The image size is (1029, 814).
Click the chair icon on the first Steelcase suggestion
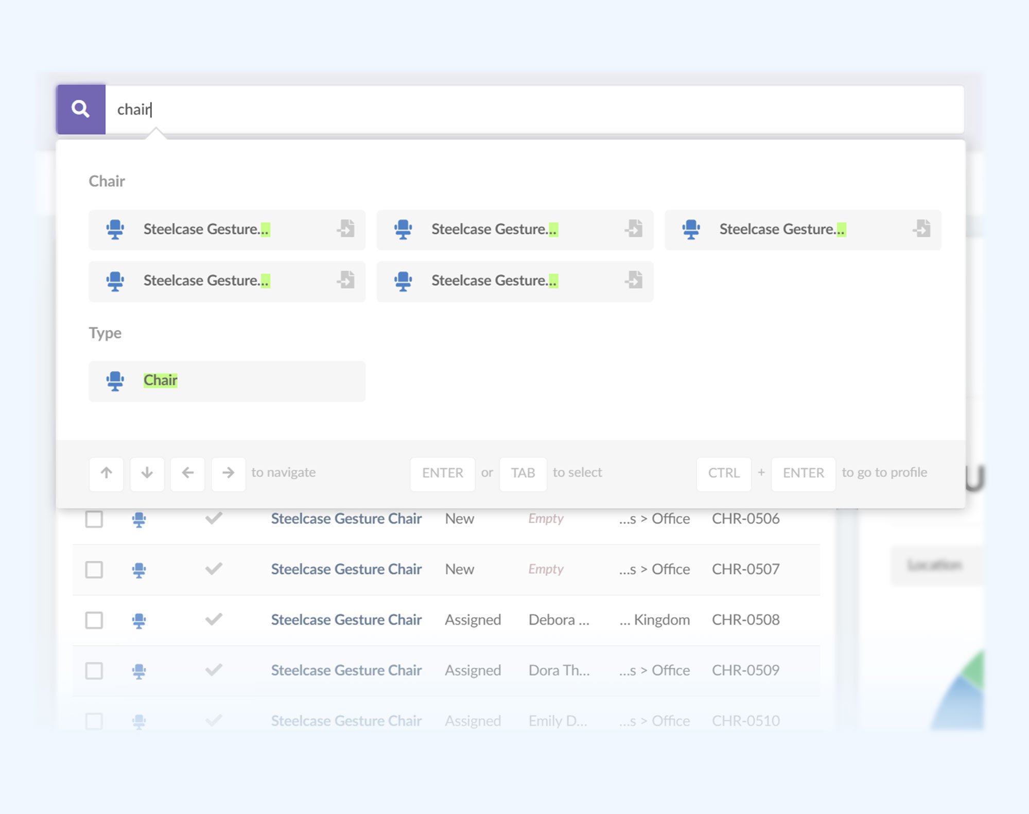(116, 230)
